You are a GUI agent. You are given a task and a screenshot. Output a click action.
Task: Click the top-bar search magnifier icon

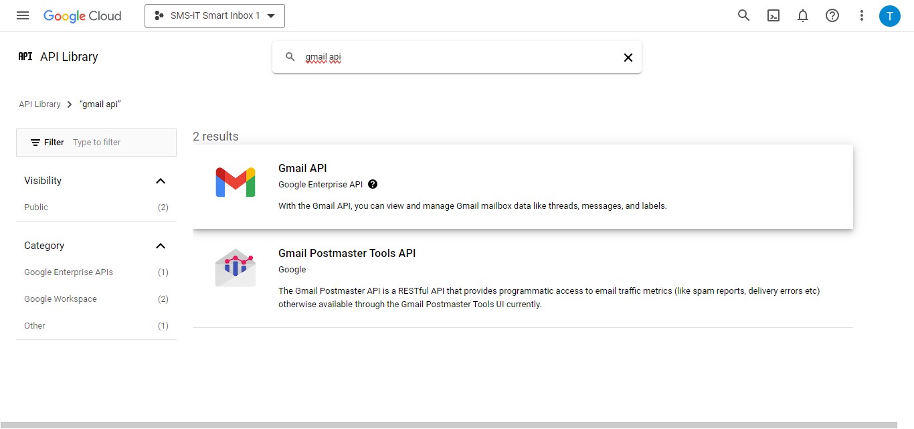tap(743, 15)
